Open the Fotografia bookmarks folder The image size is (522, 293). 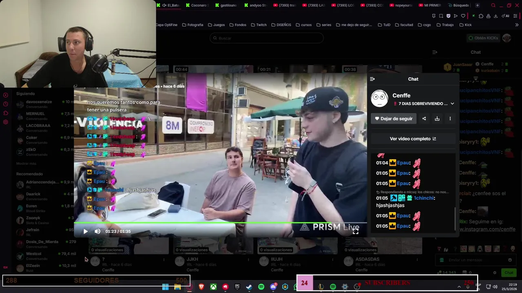[192, 25]
